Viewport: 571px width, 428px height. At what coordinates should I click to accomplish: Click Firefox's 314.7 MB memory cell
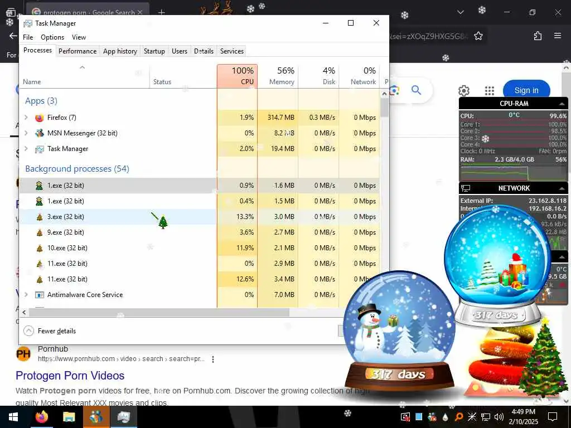[x=278, y=117]
